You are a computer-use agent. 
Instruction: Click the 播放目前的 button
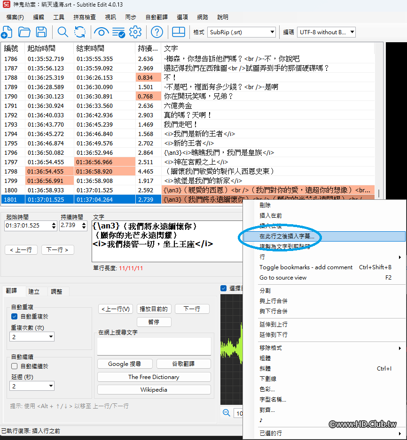[154, 309]
